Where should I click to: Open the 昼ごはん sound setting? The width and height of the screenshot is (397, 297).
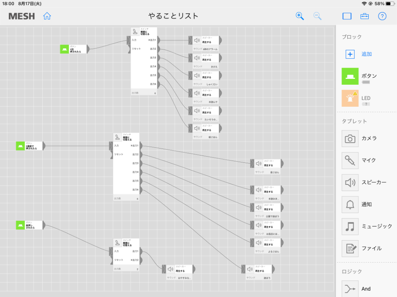(x=267, y=172)
